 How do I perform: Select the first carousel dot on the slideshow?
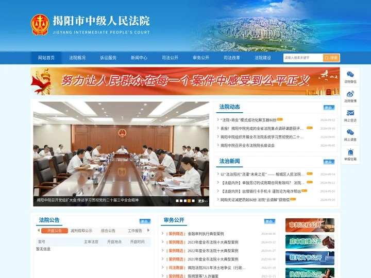[x=177, y=201]
